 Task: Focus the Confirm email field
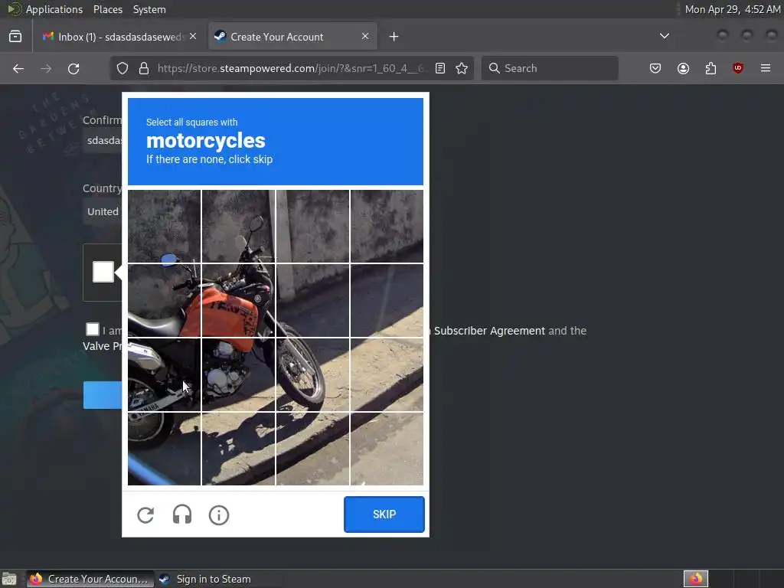coord(103,141)
